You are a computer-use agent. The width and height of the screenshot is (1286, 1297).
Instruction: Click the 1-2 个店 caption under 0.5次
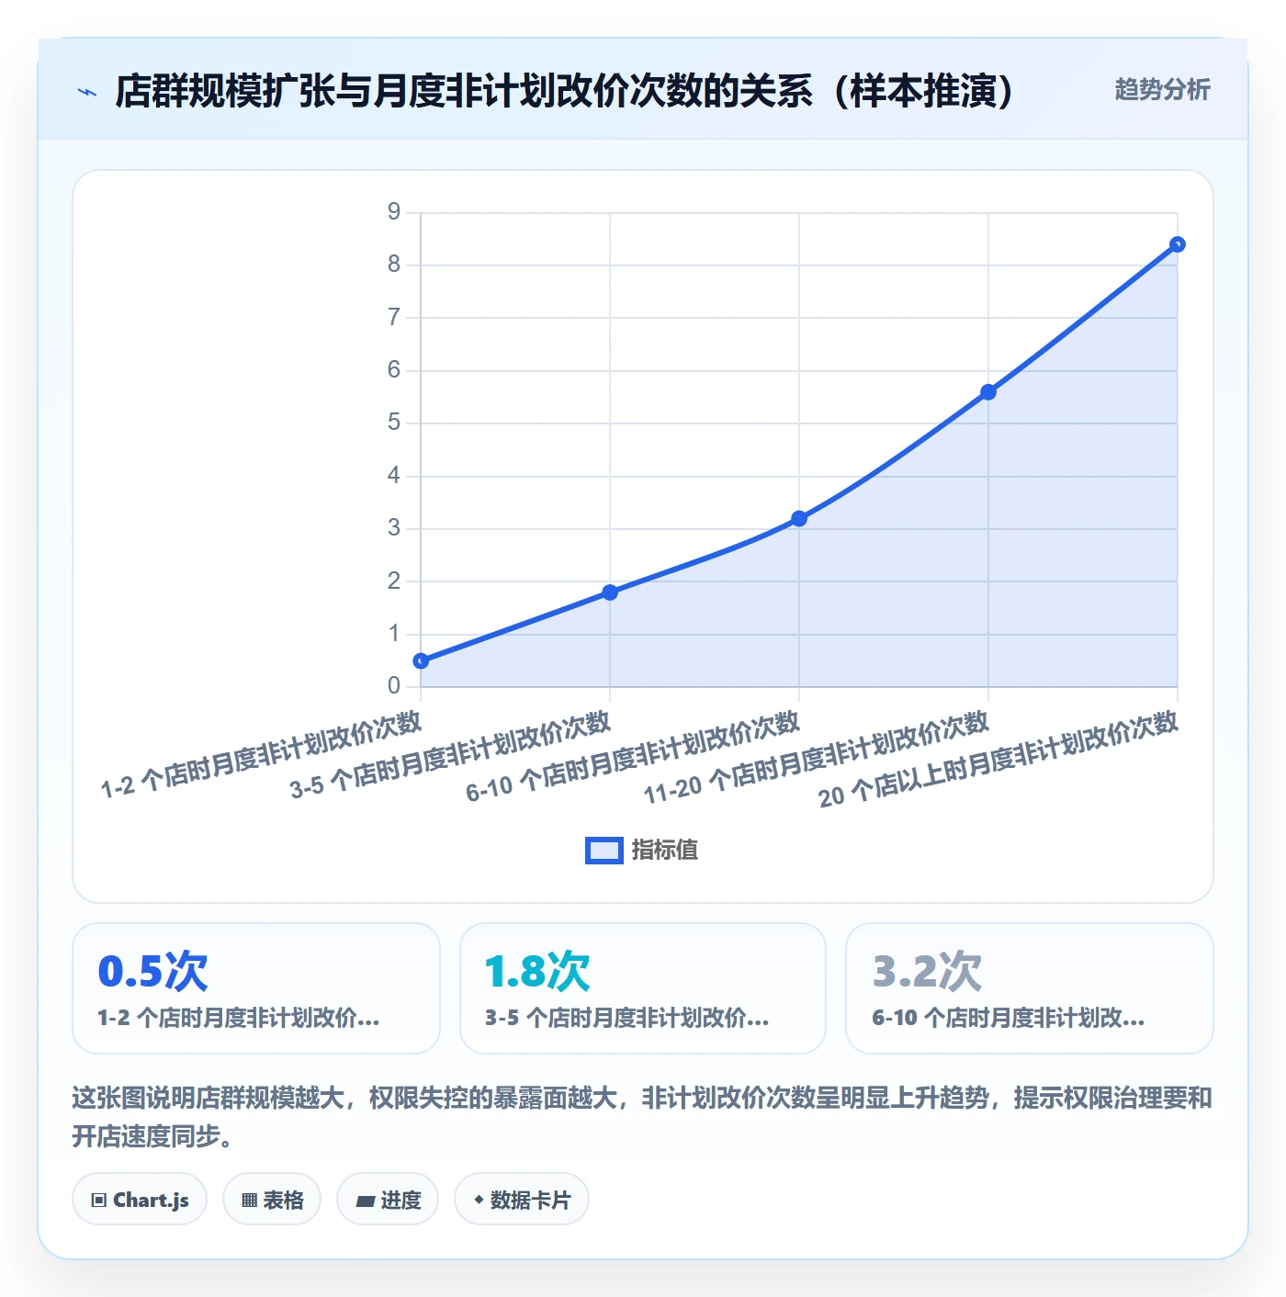tap(239, 1019)
